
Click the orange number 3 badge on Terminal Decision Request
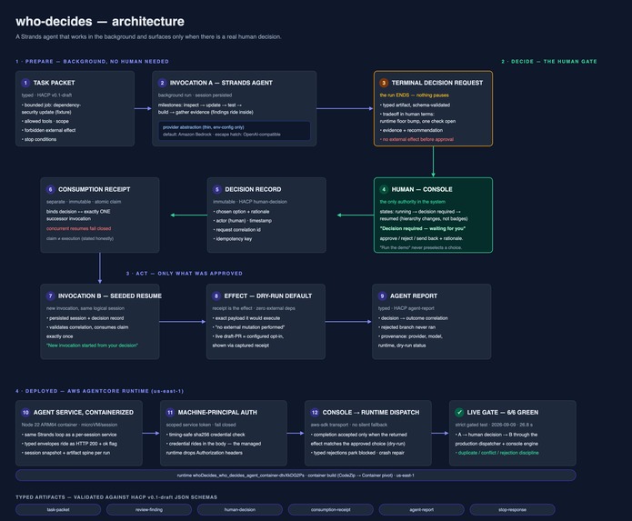[384, 83]
